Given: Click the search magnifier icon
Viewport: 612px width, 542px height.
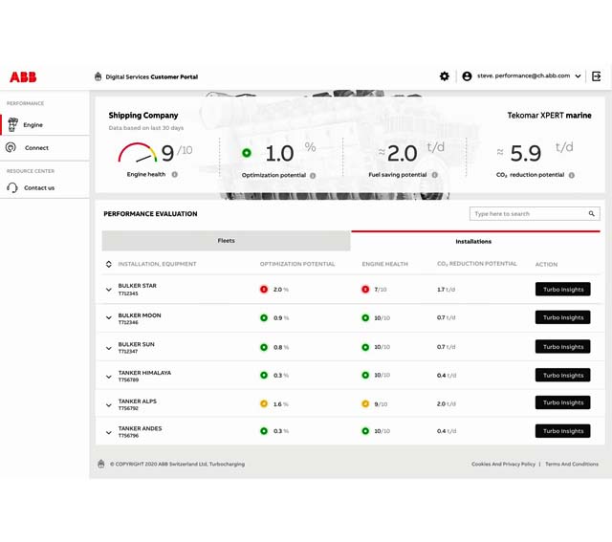Looking at the screenshot, I should coord(592,213).
